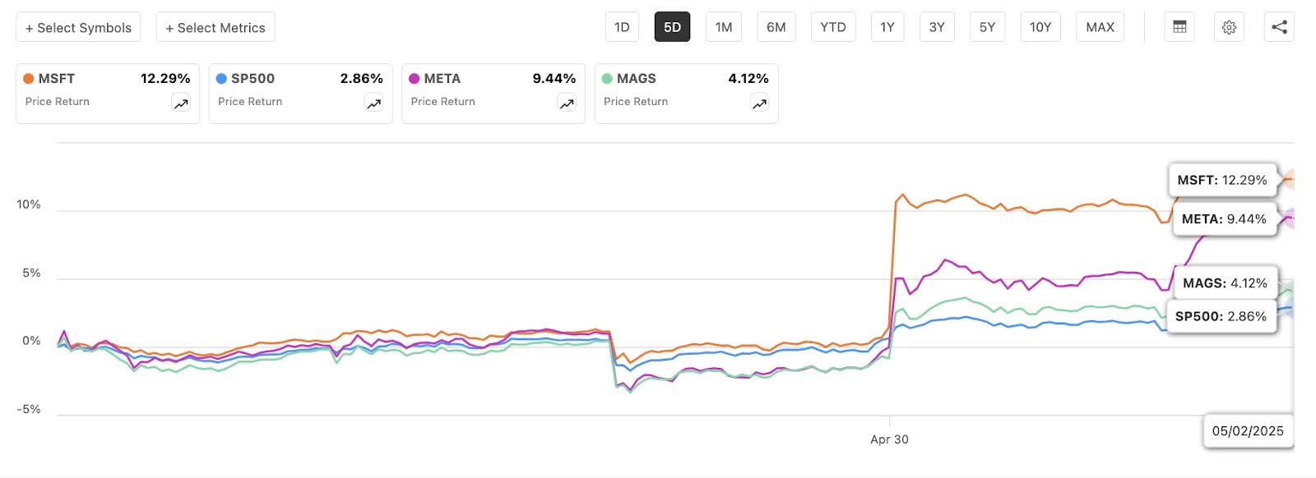Click MSFT 12.29% value in card

coord(165,79)
